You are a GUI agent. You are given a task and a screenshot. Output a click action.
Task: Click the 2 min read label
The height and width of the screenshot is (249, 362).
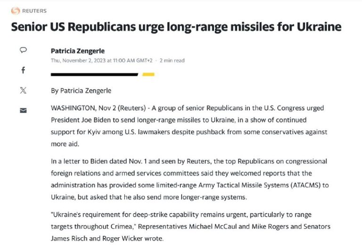(x=172, y=60)
